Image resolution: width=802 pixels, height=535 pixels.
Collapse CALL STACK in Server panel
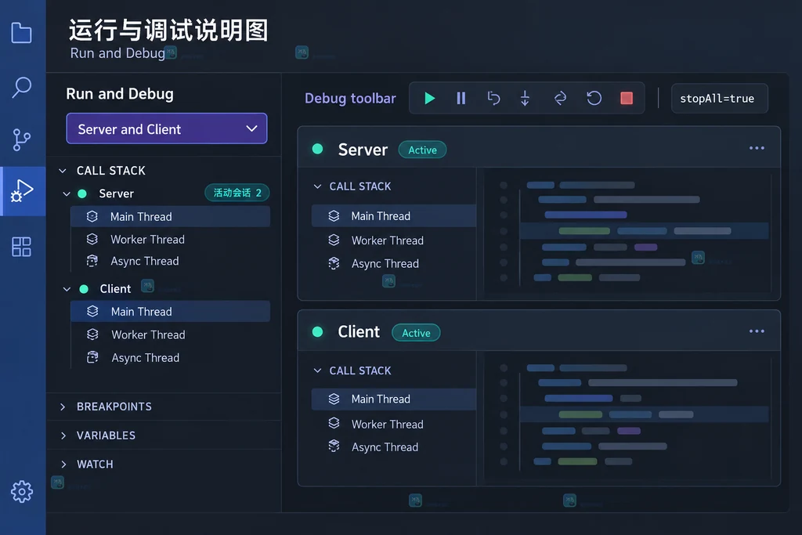click(318, 186)
